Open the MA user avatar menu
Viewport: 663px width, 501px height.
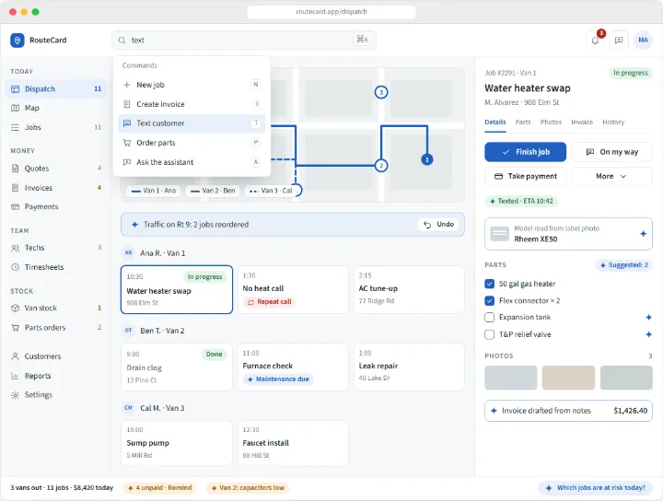coord(643,41)
